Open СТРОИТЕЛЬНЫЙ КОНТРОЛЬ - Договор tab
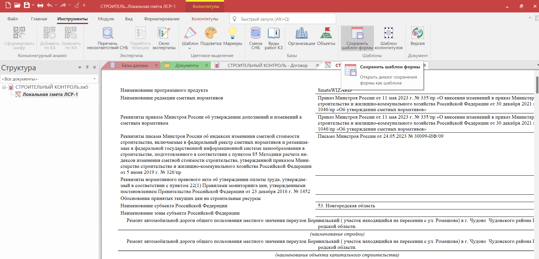The width and height of the screenshot is (539, 259). tap(268, 65)
